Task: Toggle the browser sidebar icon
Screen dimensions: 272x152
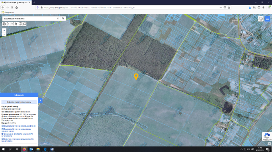Action: point(259,8)
